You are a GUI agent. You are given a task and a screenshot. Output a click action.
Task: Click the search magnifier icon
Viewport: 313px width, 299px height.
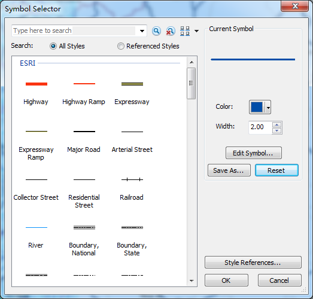156,31
